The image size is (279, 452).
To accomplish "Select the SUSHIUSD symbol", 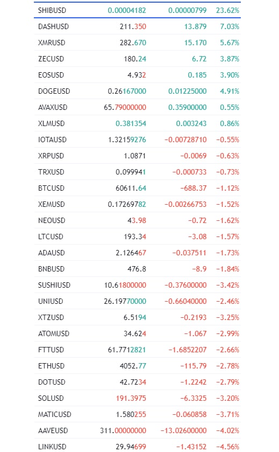I will [54, 285].
